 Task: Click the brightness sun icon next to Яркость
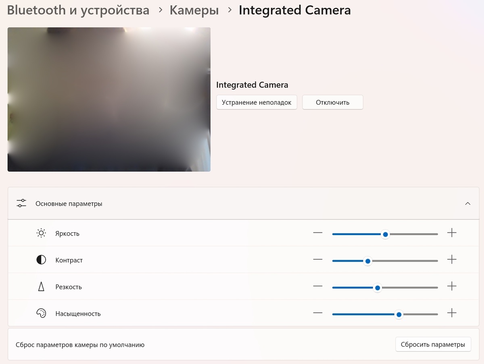pyautogui.click(x=41, y=233)
